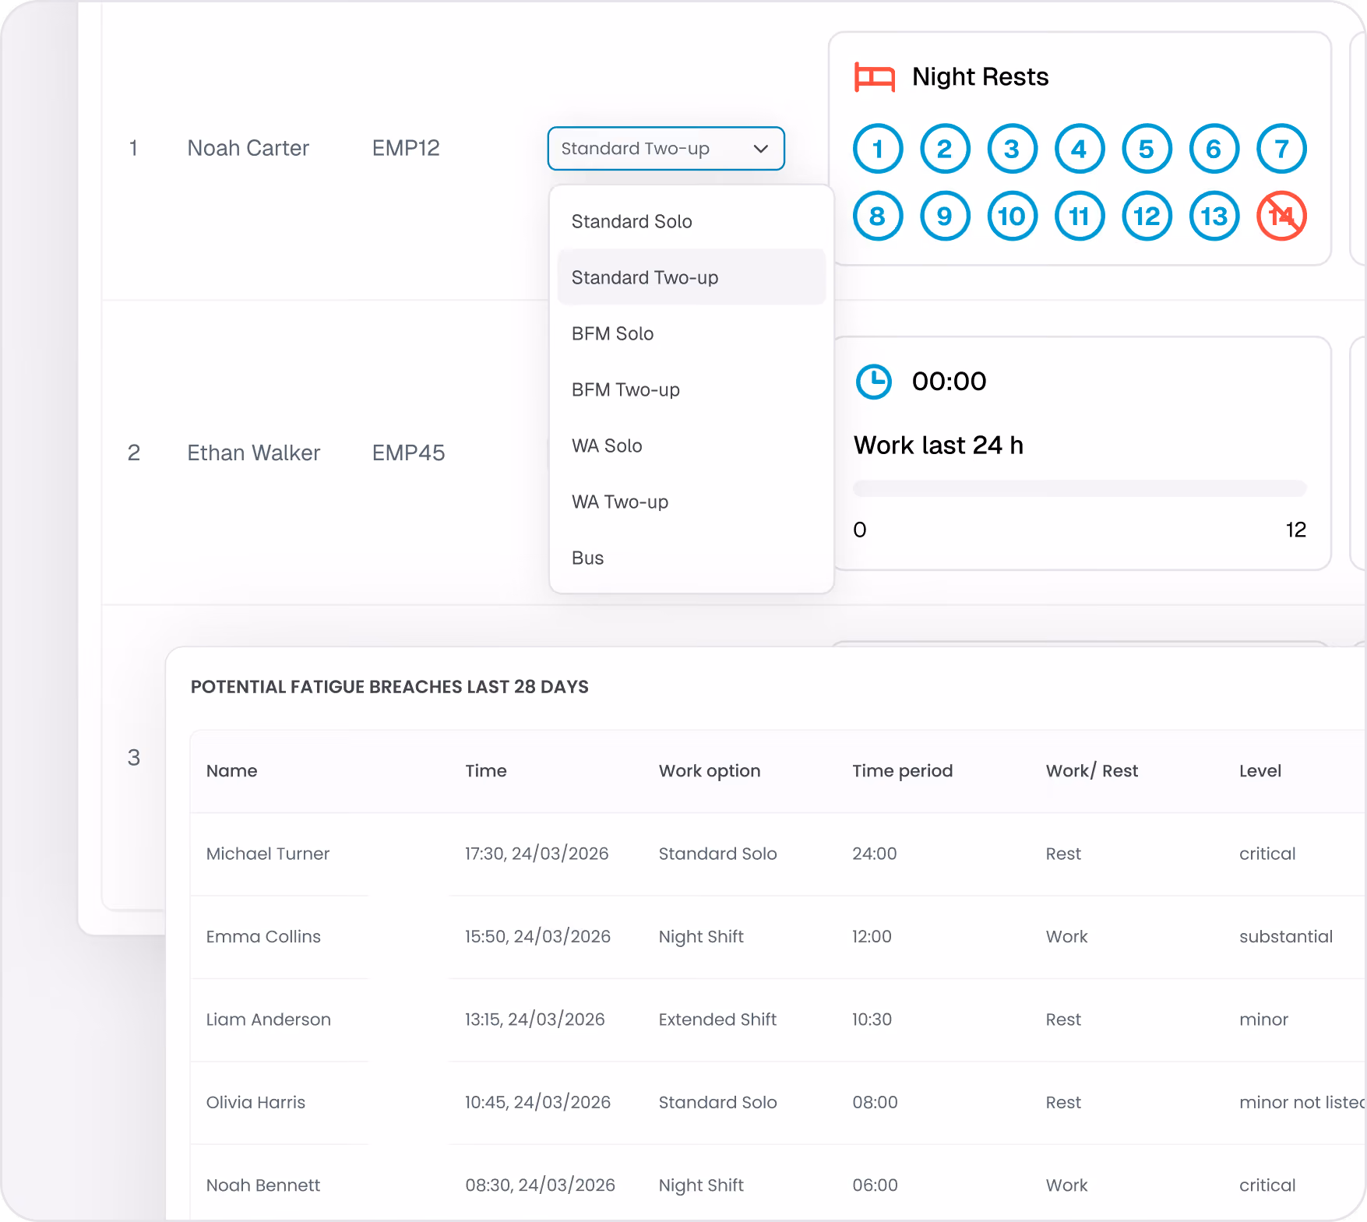Image resolution: width=1367 pixels, height=1222 pixels.
Task: Click the Time period column header
Action: [x=903, y=771]
